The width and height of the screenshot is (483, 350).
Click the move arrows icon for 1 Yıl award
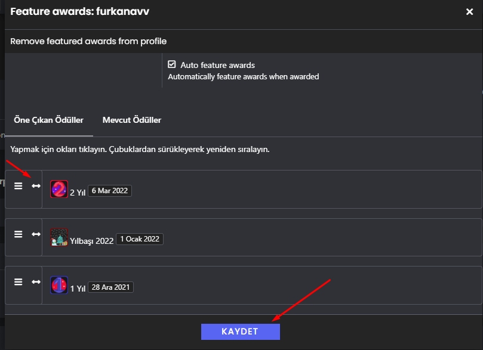tap(36, 281)
